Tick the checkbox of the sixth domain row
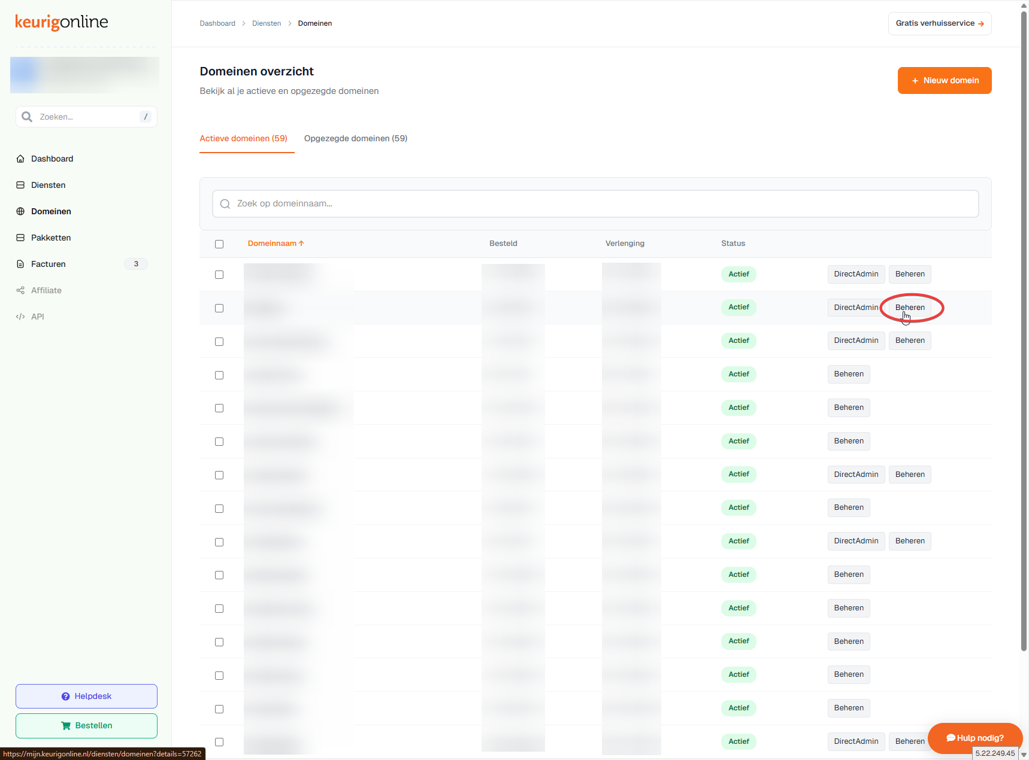The height and width of the screenshot is (760, 1029). [x=219, y=442]
